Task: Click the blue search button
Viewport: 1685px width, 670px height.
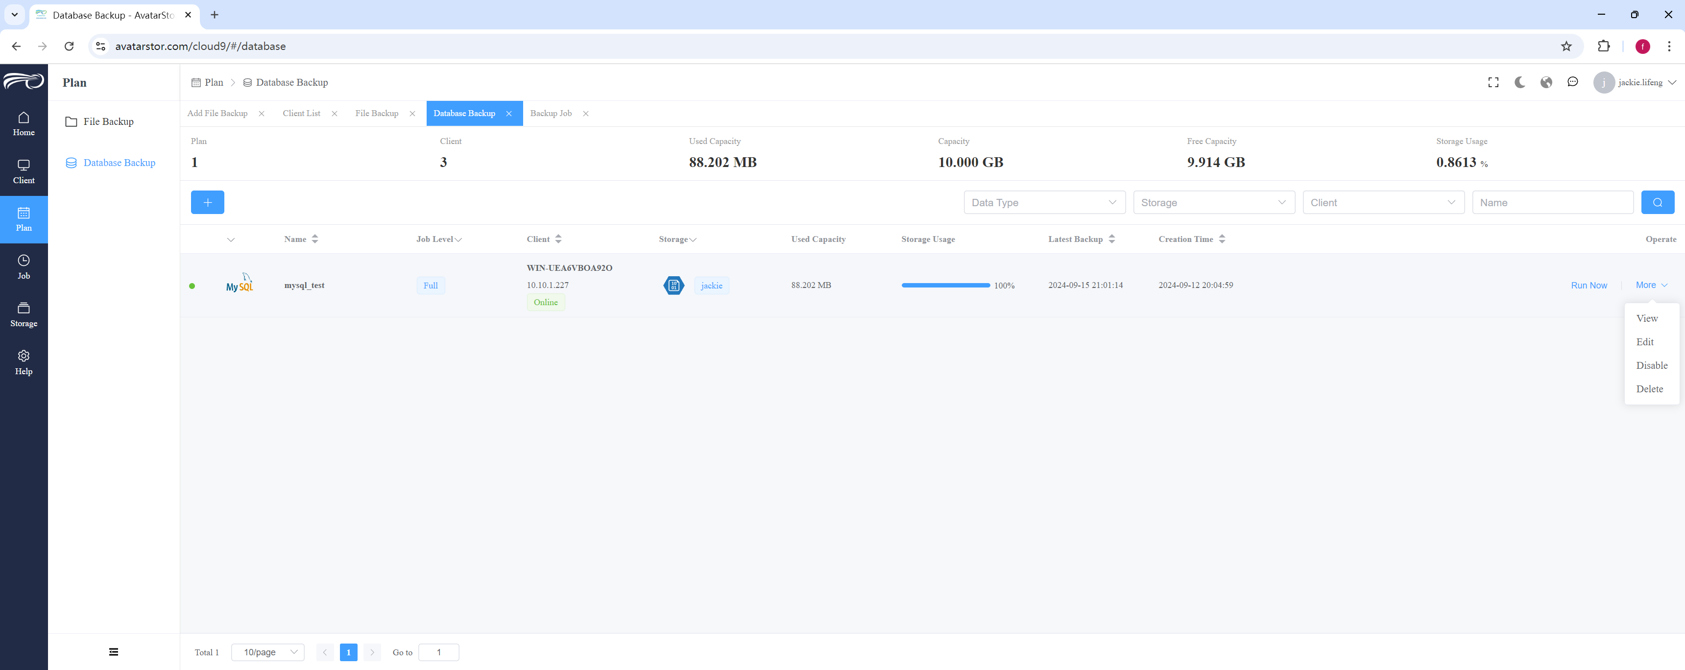Action: (1658, 202)
